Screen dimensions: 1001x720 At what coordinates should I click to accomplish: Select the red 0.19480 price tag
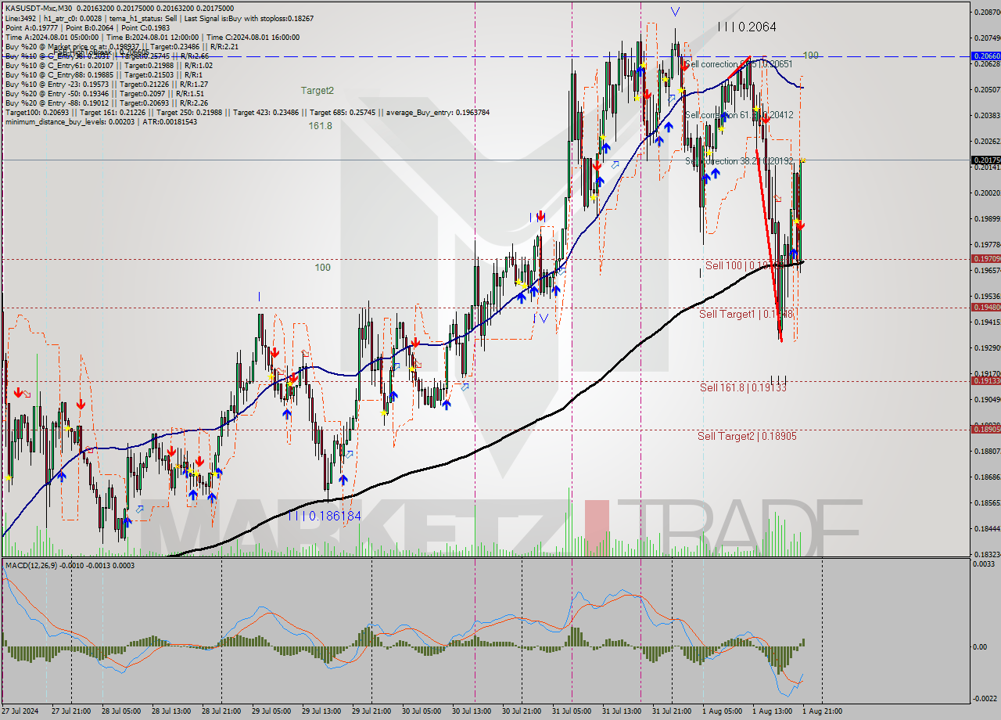point(985,307)
